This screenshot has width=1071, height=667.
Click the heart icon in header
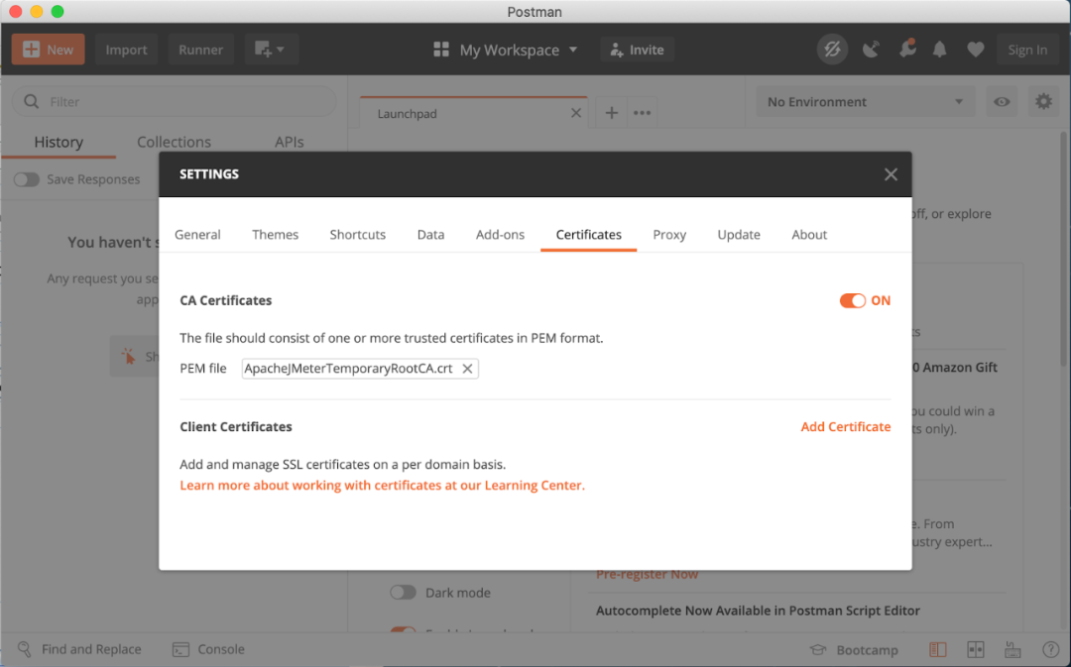click(x=976, y=50)
